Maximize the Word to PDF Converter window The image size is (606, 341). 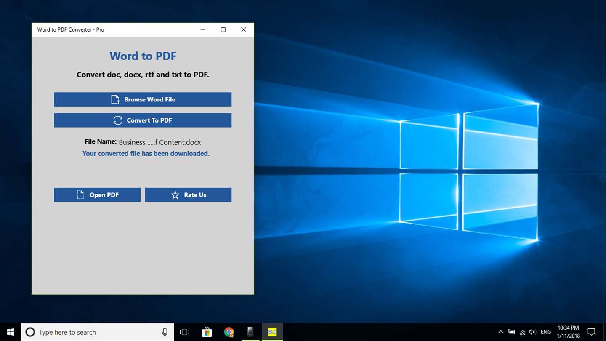pyautogui.click(x=223, y=30)
